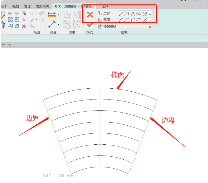This screenshot has width=208, height=183.
Task: Choose the Rectangle draw tool
Action: pyautogui.click(x=127, y=14)
